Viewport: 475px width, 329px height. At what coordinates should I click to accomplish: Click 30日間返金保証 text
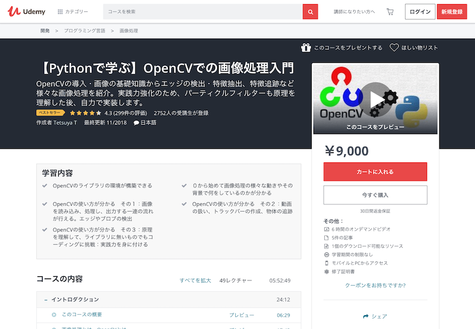[x=375, y=211]
